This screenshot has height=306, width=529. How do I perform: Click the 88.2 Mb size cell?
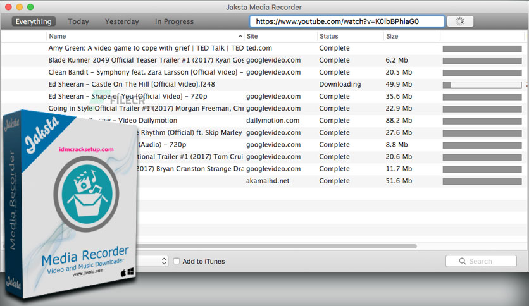399,121
